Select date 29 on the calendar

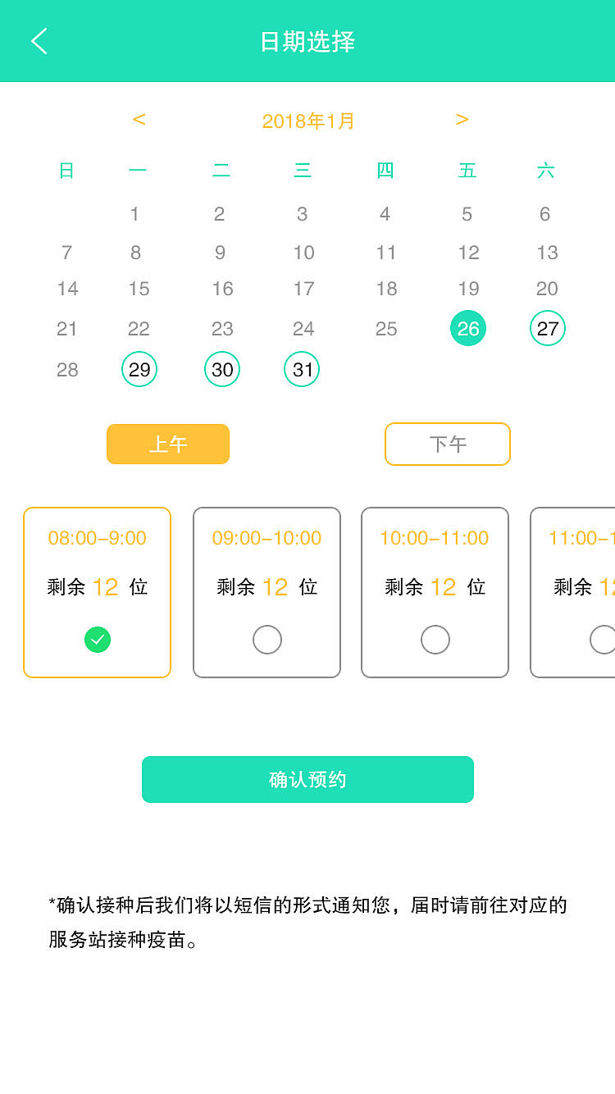point(139,369)
